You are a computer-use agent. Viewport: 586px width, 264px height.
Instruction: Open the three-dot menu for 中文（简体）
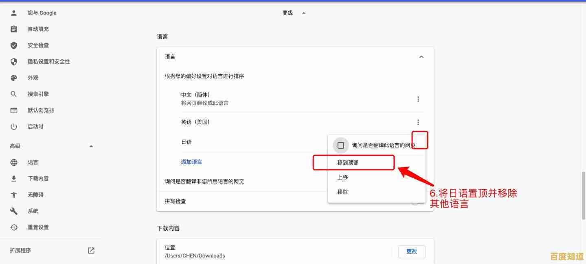(418, 99)
